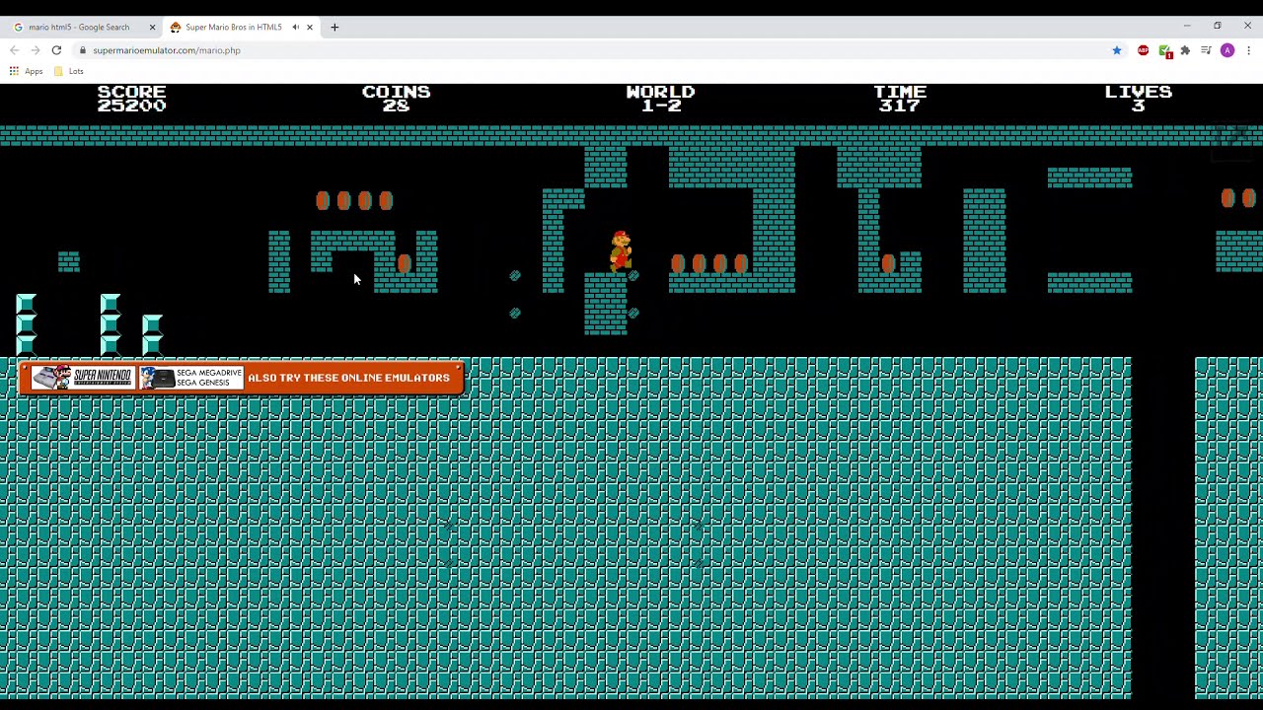
Task: Click on the Mario character
Action: pos(621,251)
